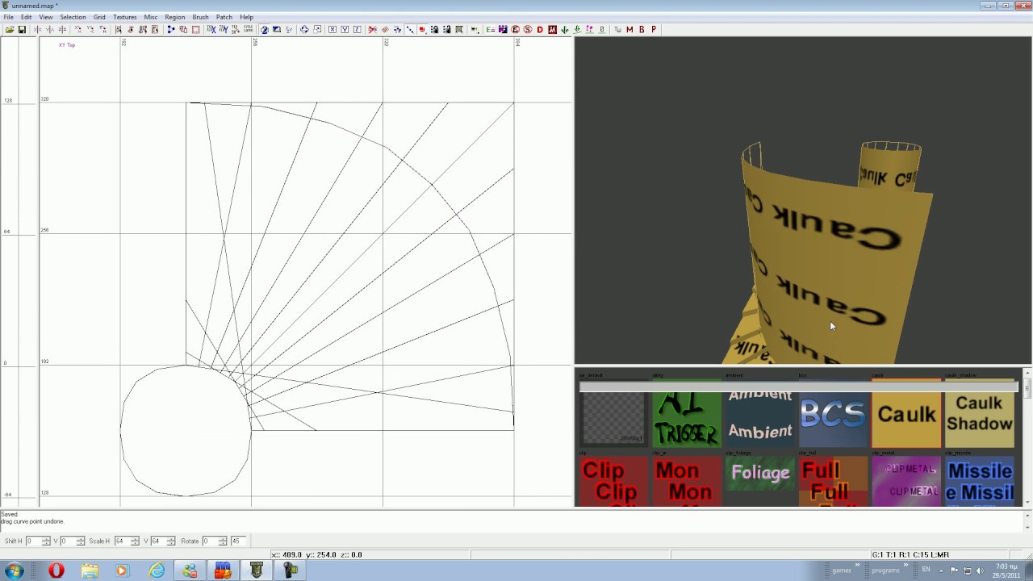Click the green down-arrow toolbar icon

pyautogui.click(x=564, y=30)
